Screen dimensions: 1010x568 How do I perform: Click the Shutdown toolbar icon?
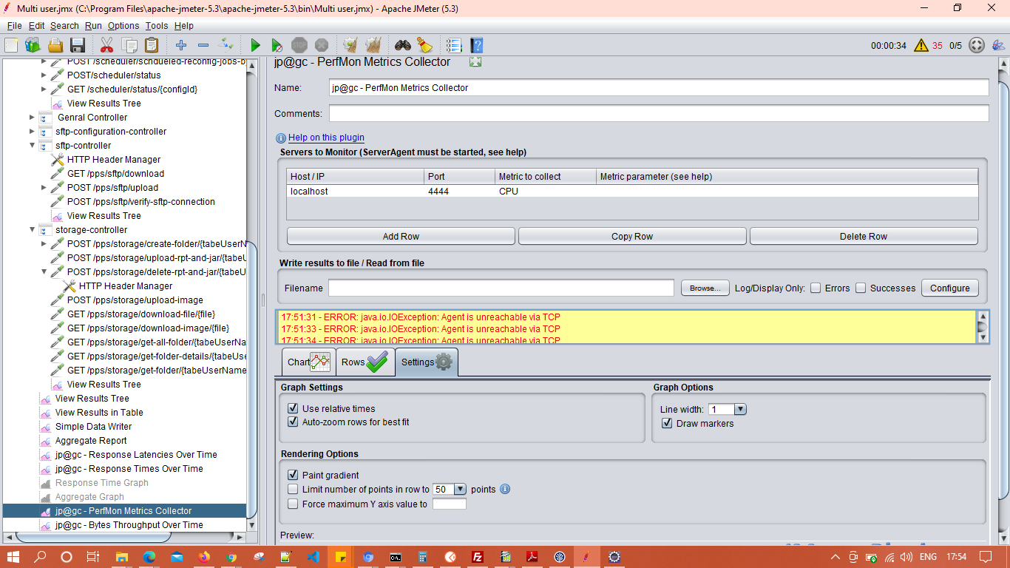322,45
